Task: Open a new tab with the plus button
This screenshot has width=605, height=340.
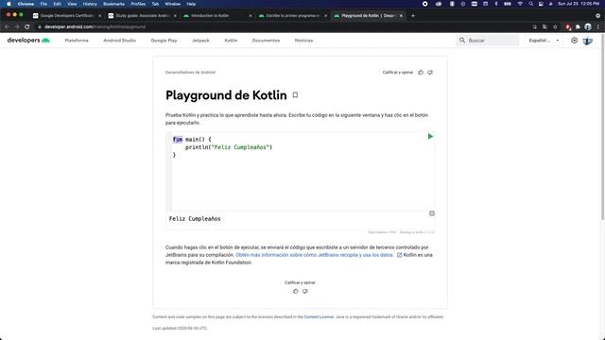Action: pyautogui.click(x=413, y=16)
